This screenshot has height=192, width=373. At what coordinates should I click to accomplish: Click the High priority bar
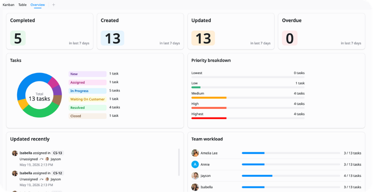click(x=209, y=108)
